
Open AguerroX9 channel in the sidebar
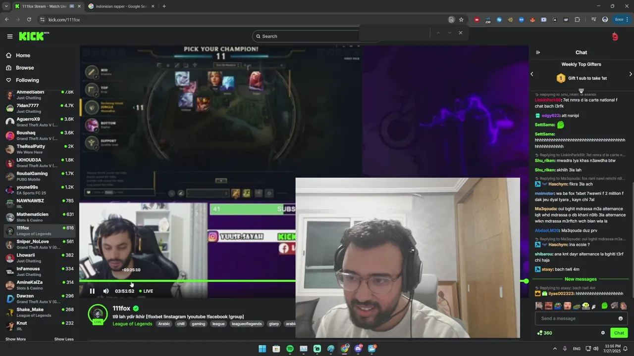click(x=40, y=122)
